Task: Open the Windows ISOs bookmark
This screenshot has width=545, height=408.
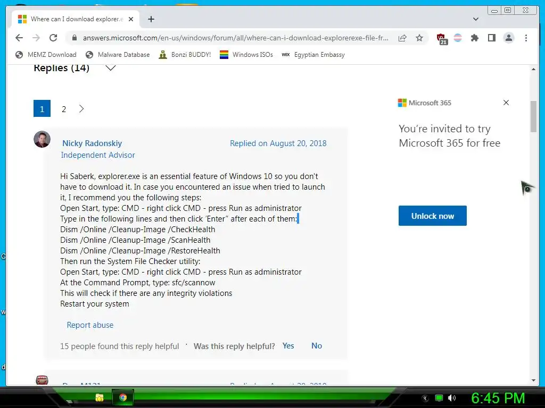Action: point(246,55)
